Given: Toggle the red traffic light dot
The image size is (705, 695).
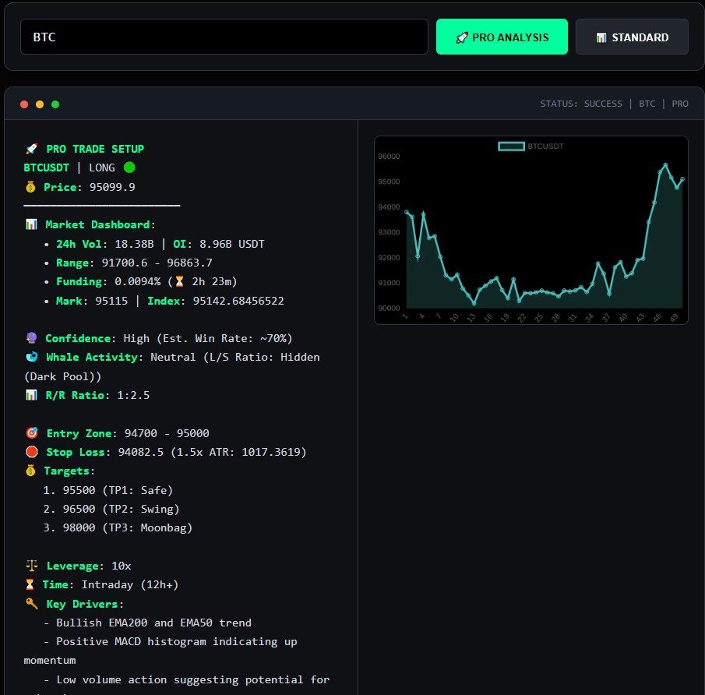Looking at the screenshot, I should coord(24,104).
